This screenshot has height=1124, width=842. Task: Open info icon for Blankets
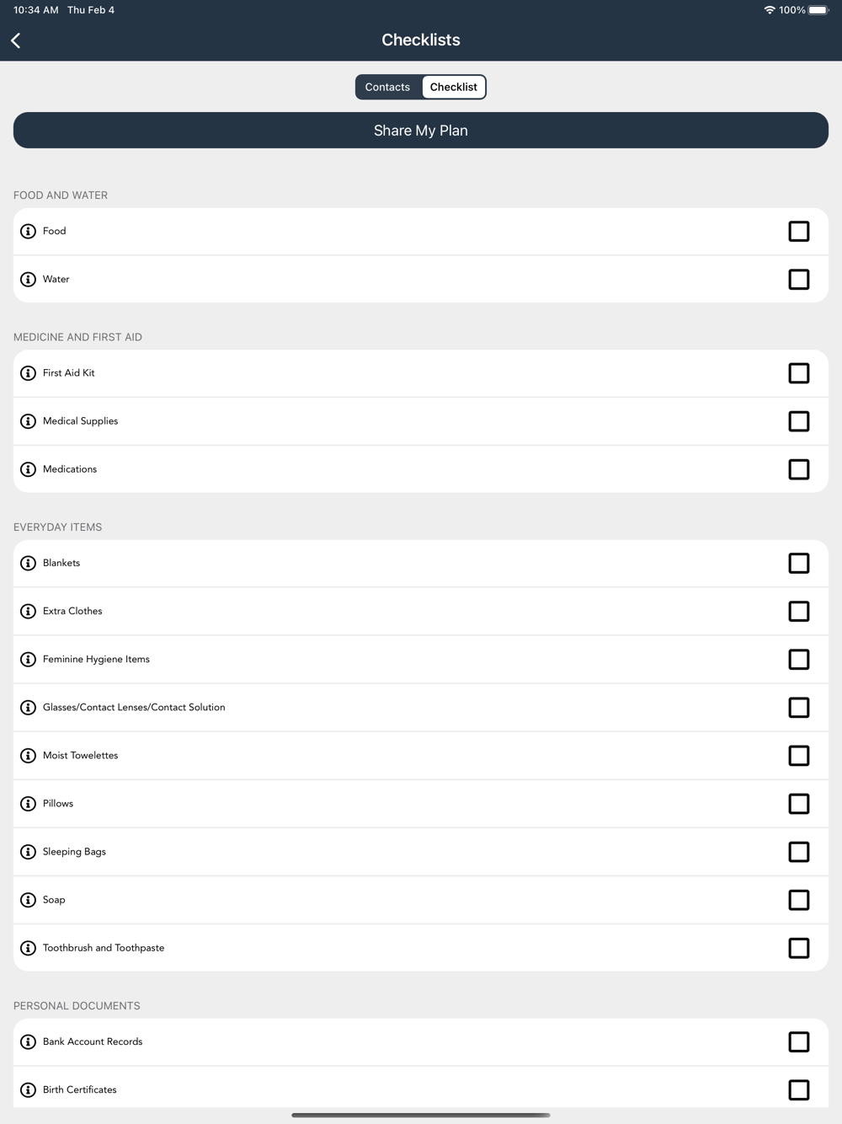point(28,563)
